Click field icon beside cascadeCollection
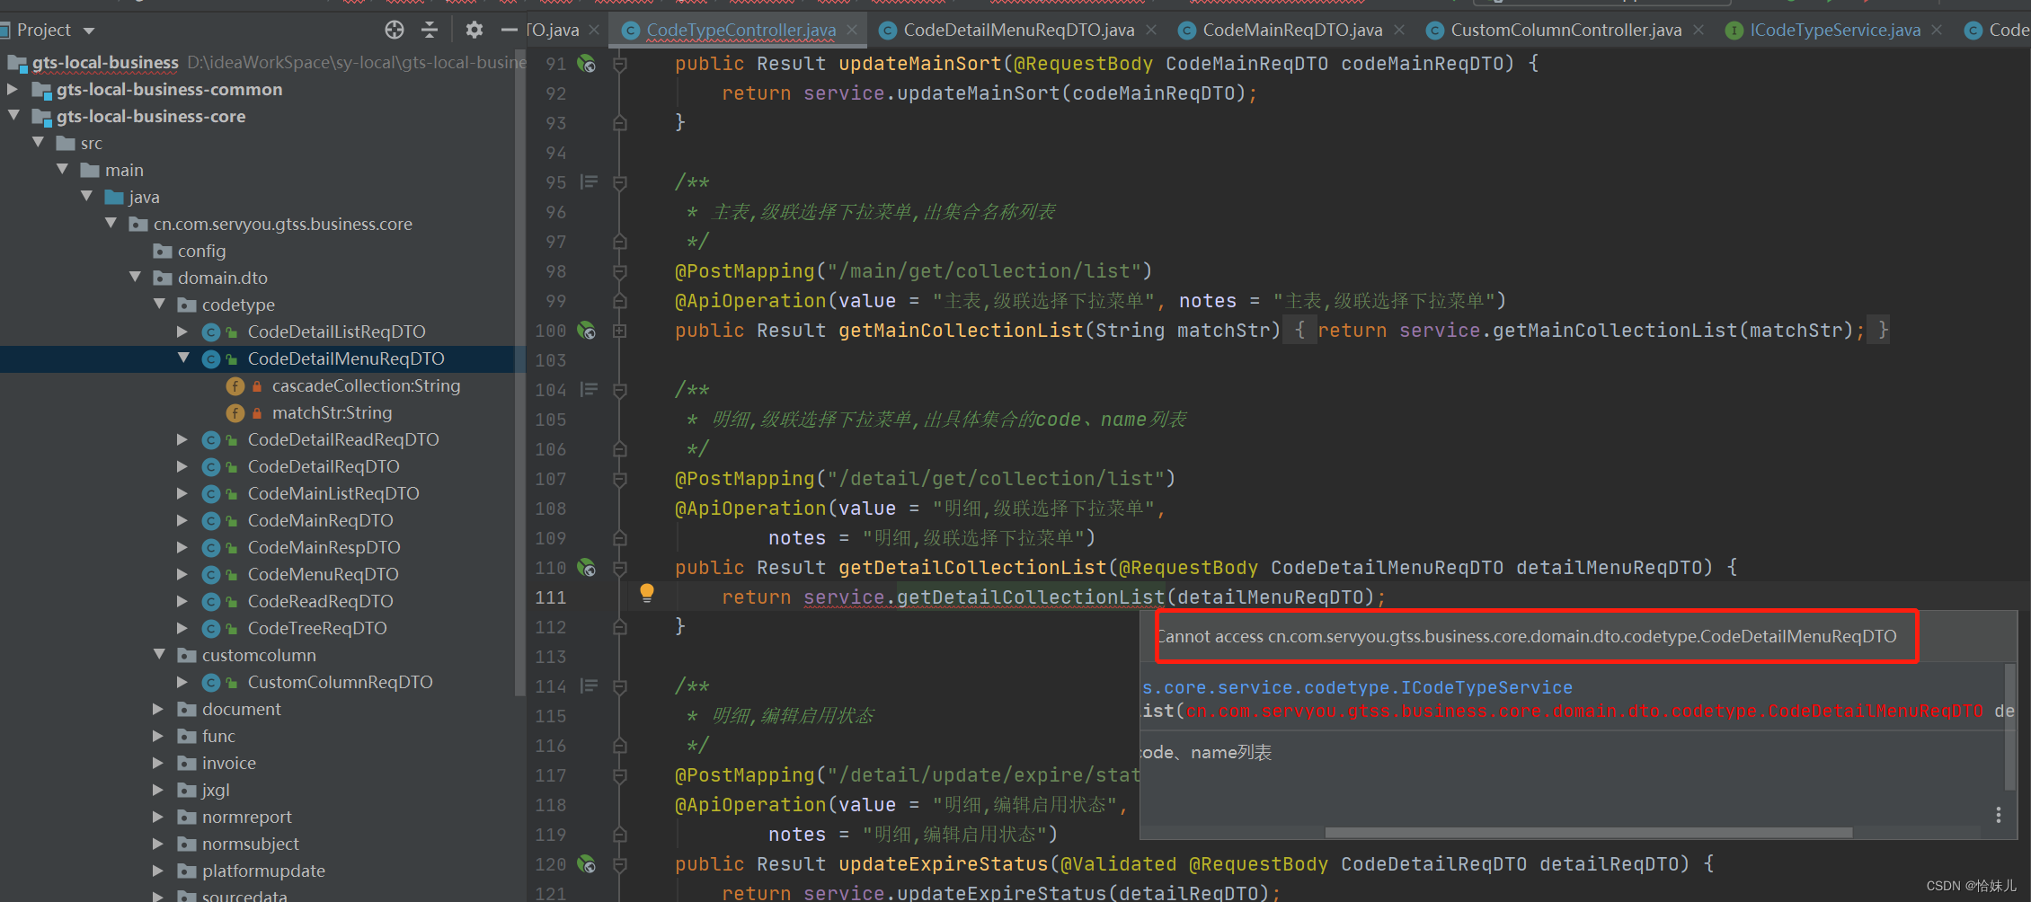This screenshot has width=2031, height=902. [235, 385]
